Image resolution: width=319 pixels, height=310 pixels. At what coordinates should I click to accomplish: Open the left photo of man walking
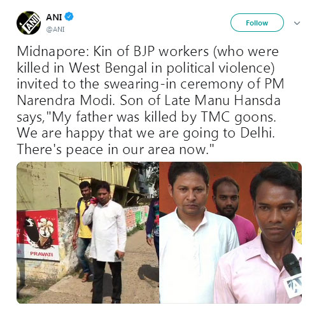88,232
